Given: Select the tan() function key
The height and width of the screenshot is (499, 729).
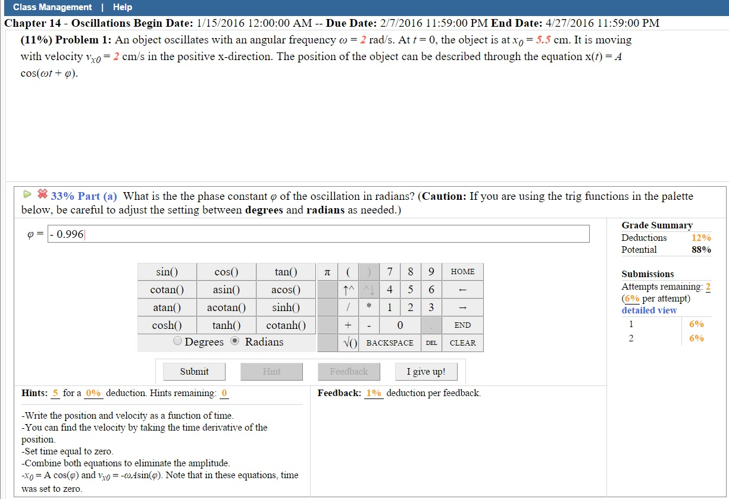Looking at the screenshot, I should (x=286, y=271).
